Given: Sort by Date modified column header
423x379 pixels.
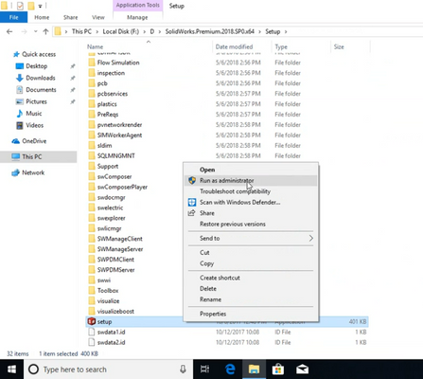Looking at the screenshot, I should tap(234, 46).
